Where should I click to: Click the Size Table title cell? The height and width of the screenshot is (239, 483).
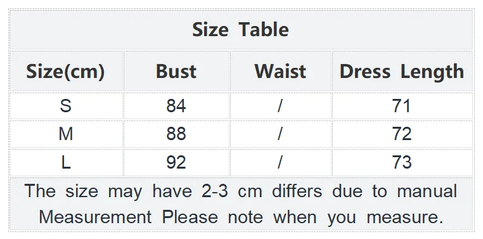pos(241,30)
